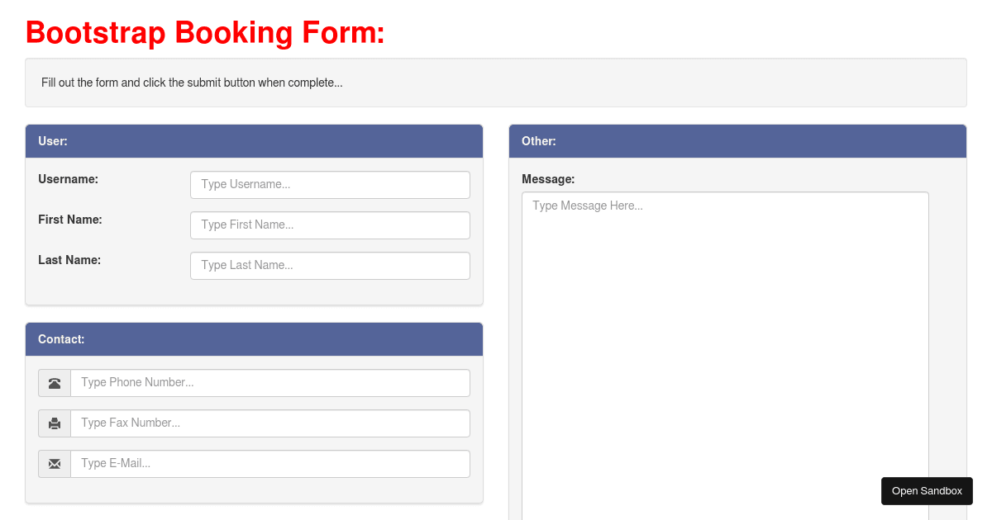Select the fax printer icon in the Contact panel

click(54, 423)
